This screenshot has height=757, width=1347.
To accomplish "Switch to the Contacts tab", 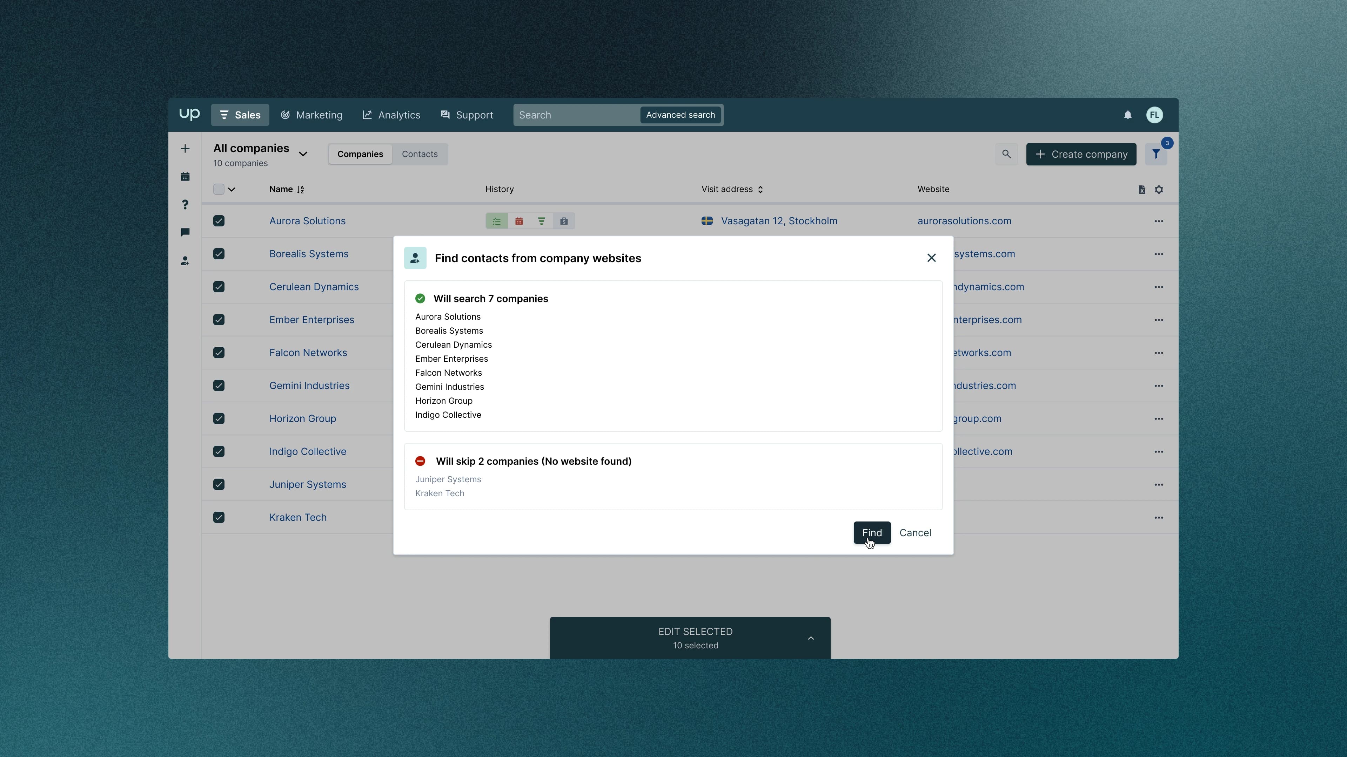I will coord(420,154).
